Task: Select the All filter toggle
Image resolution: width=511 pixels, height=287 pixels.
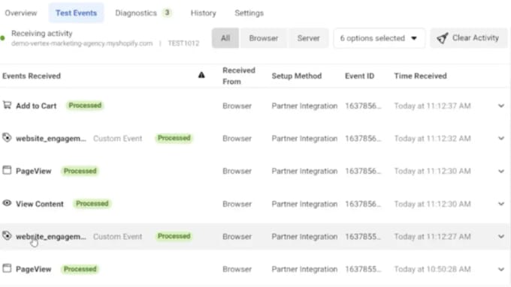Action: tap(225, 38)
